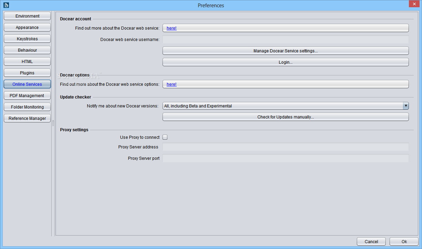Open the Reference Manager tab
The image size is (422, 249).
point(27,118)
